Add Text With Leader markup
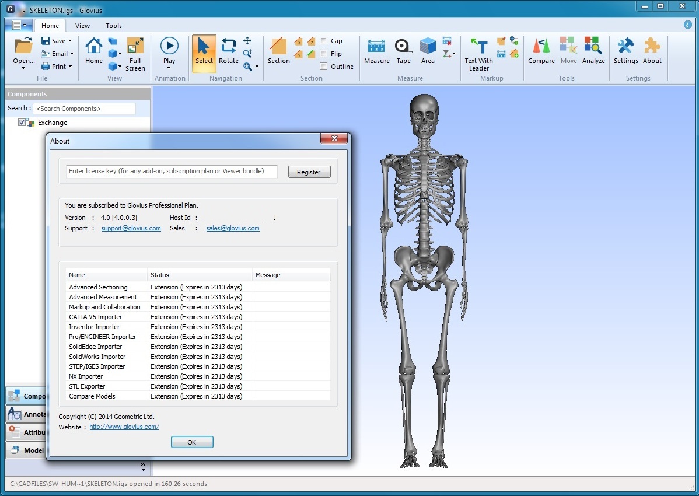 pos(479,54)
